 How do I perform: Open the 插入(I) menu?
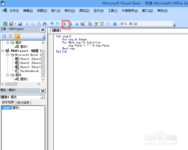click(x=56, y=11)
